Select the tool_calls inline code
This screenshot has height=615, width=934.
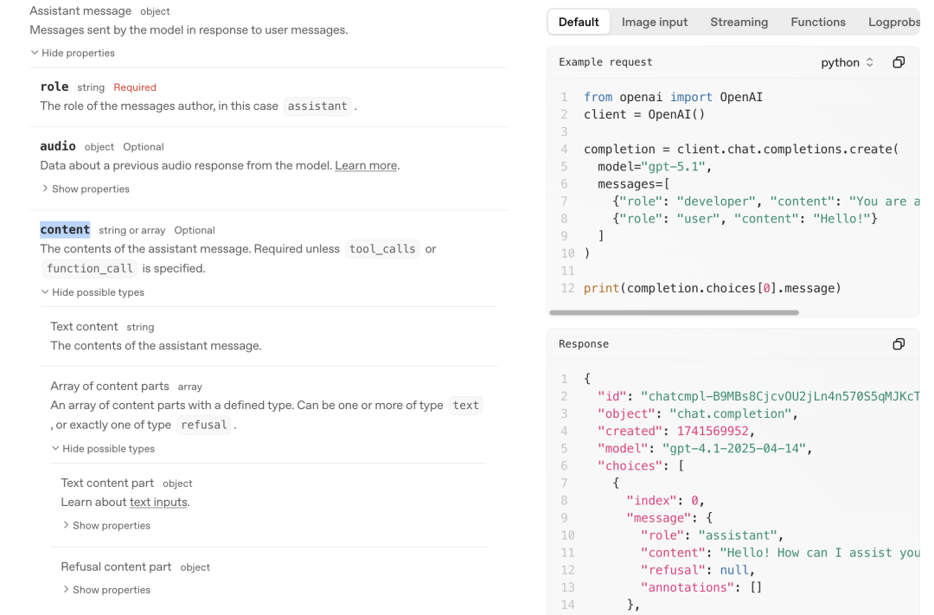pyautogui.click(x=382, y=249)
